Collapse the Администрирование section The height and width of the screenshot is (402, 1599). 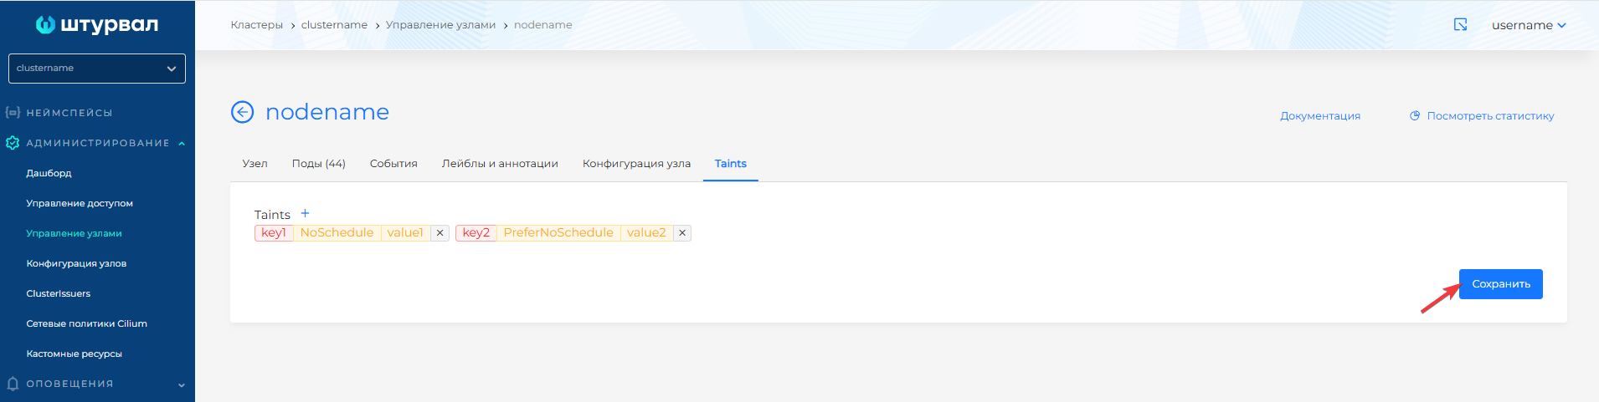182,144
